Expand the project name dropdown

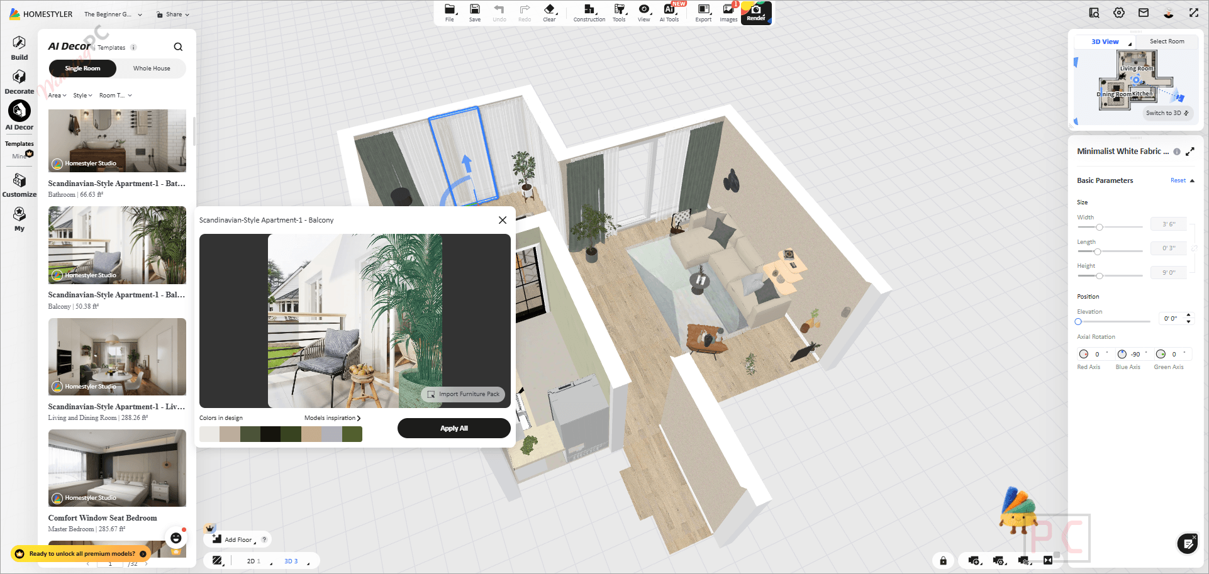(x=140, y=14)
